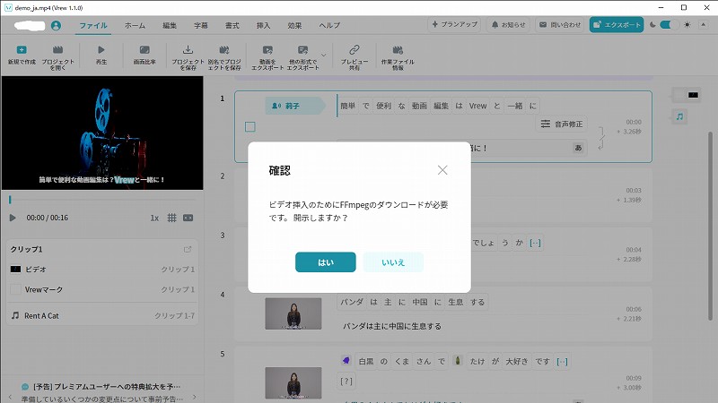Show the next notice with the right arrow
This screenshot has height=403, width=718.
click(194, 397)
